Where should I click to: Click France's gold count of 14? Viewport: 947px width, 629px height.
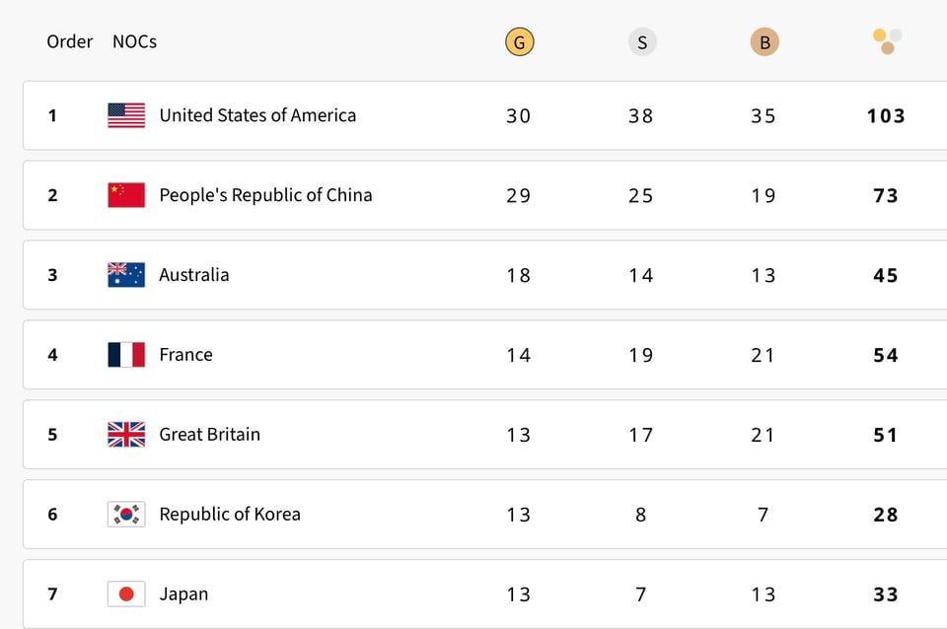click(x=519, y=355)
